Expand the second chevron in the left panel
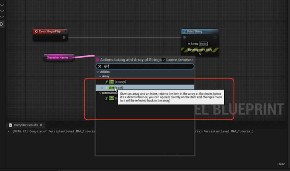 tap(2, 11)
